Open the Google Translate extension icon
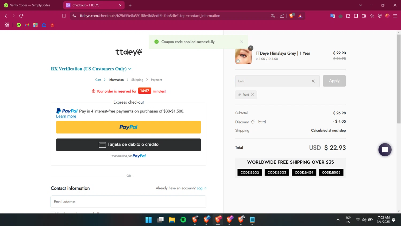 pyautogui.click(x=333, y=16)
